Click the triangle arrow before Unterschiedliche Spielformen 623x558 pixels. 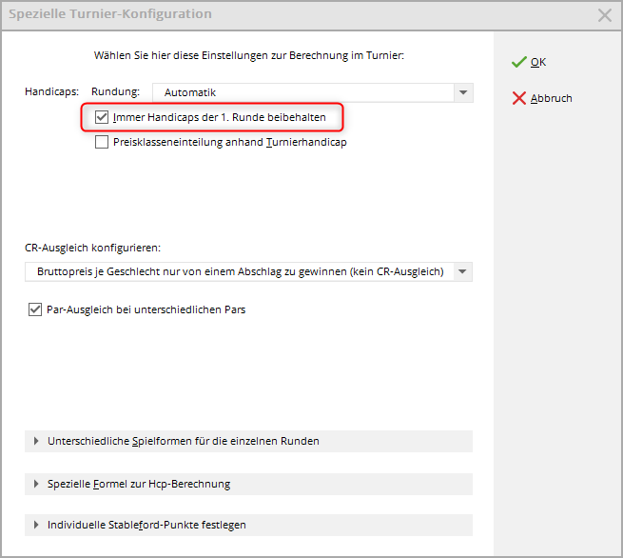pyautogui.click(x=36, y=441)
